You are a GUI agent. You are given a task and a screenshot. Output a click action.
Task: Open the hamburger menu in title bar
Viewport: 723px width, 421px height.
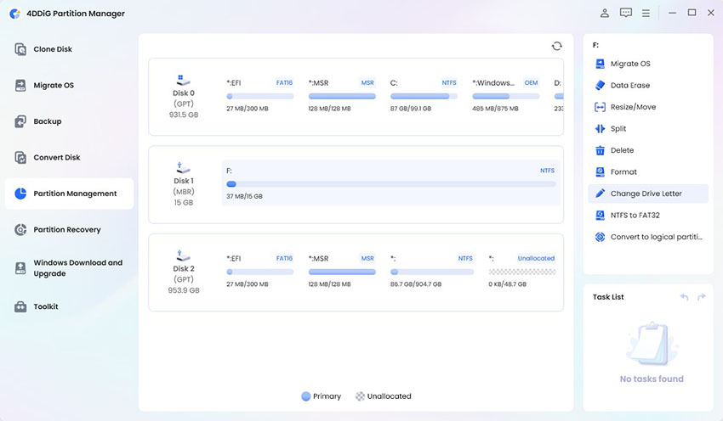[646, 13]
